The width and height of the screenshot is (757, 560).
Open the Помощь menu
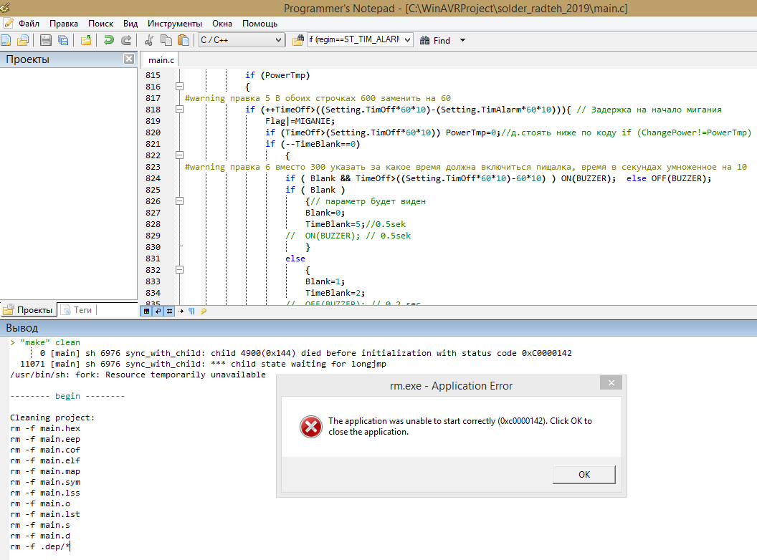[260, 24]
